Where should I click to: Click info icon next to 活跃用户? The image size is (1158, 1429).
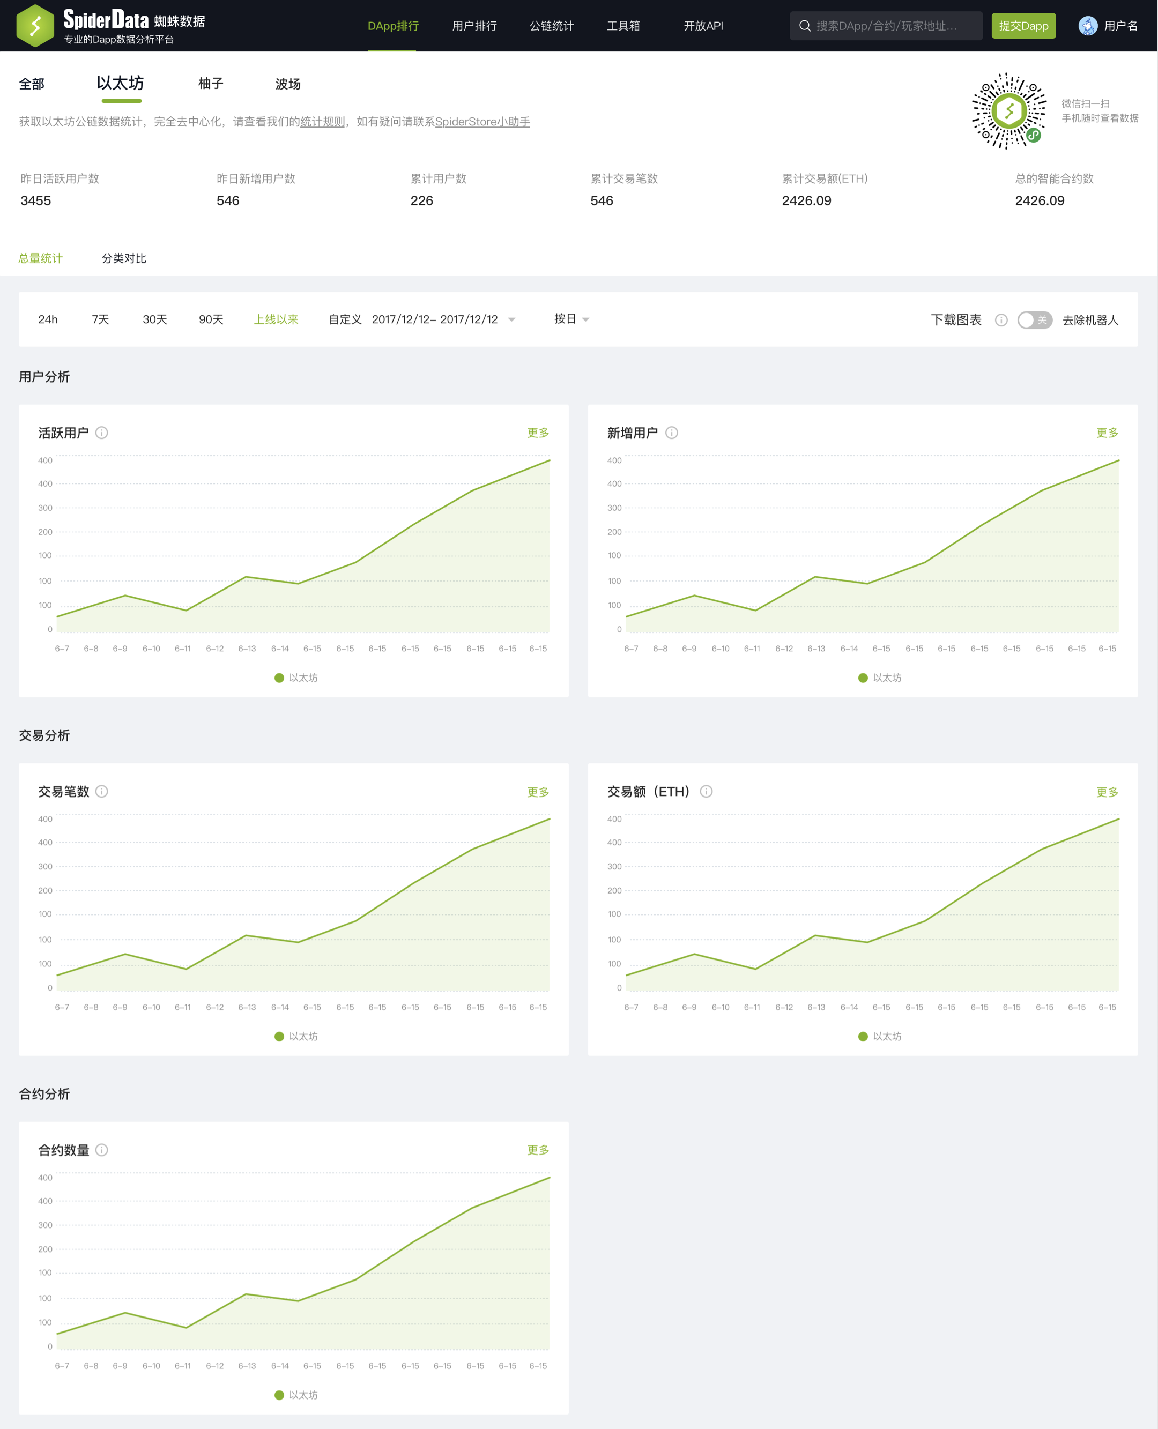102,433
